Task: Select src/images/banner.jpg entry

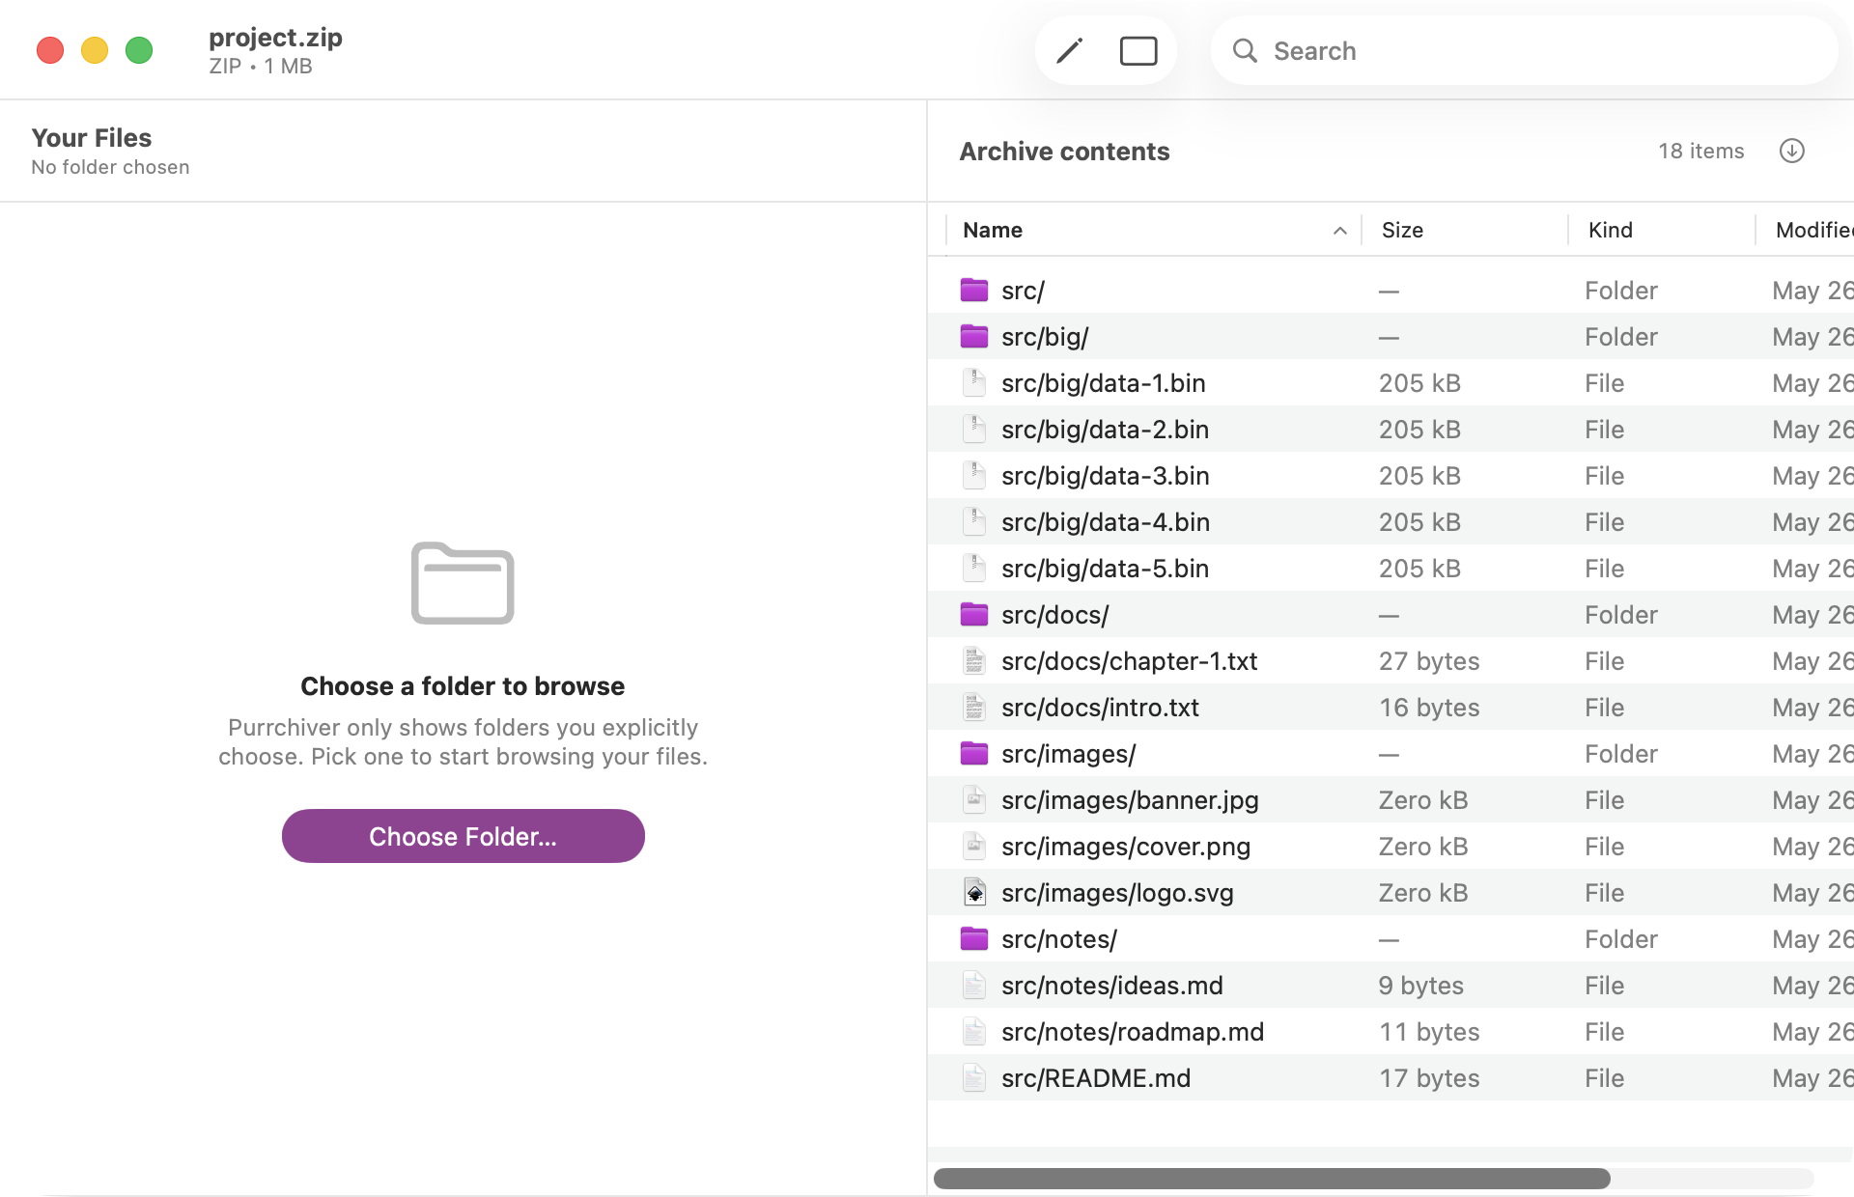Action: (x=1130, y=800)
